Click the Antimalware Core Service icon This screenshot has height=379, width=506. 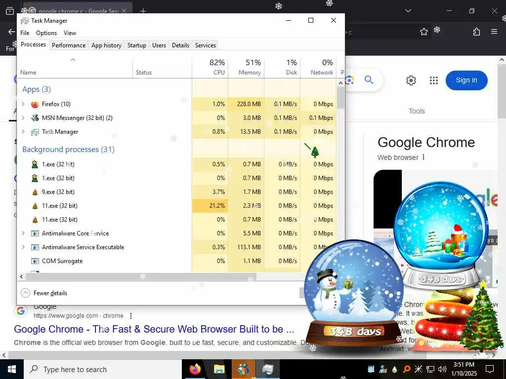coord(35,233)
